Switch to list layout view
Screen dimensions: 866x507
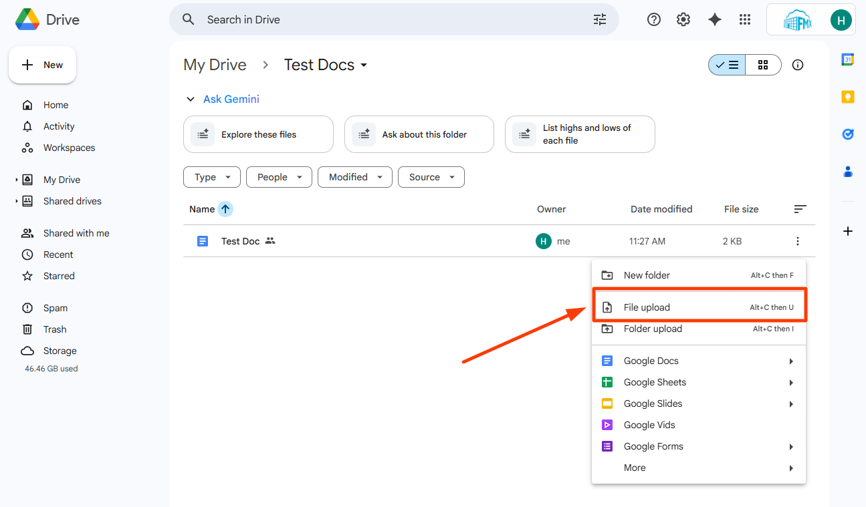click(x=727, y=65)
